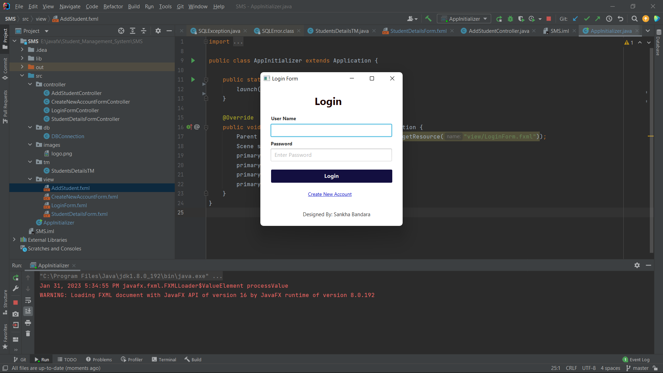
Task: Click Select Opened File target icon
Action: tap(121, 31)
